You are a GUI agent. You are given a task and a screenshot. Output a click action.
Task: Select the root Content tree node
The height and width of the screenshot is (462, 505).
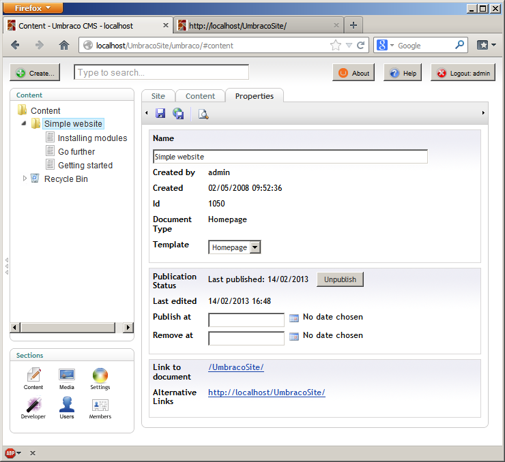click(46, 110)
